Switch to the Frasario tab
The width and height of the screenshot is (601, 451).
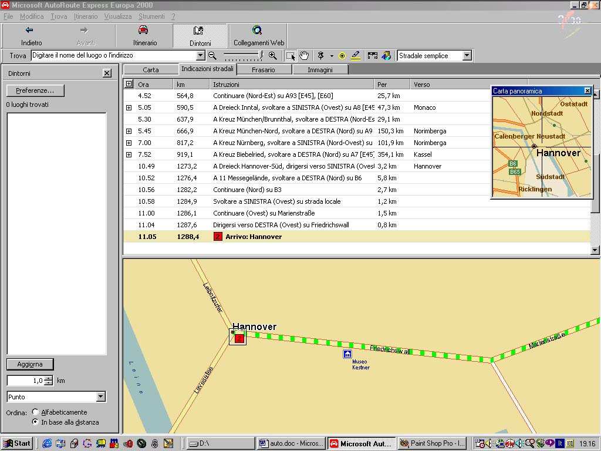coord(264,70)
